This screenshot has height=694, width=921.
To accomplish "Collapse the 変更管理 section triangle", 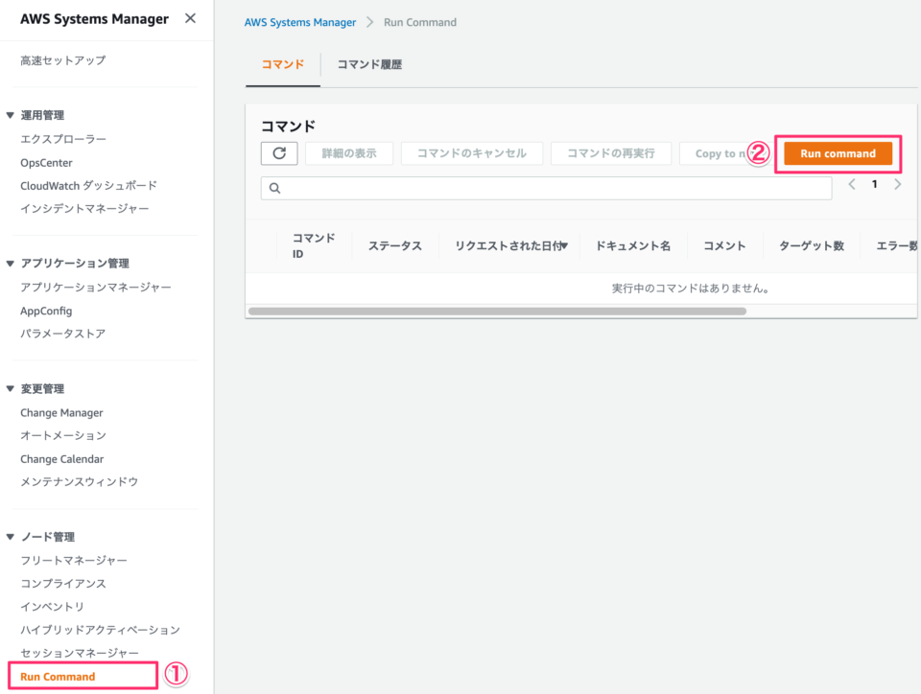I will (x=12, y=388).
